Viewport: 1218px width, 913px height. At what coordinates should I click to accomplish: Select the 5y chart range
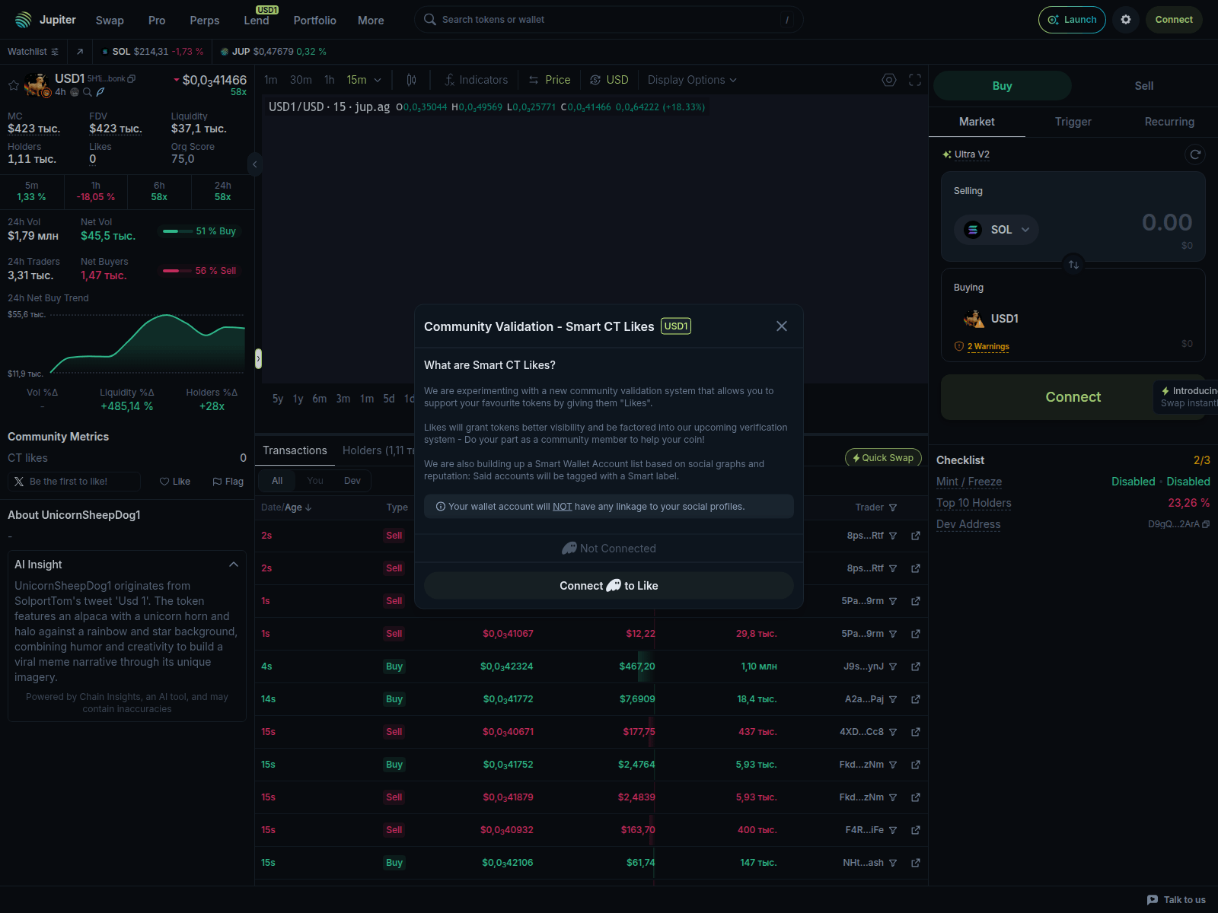coord(278,399)
